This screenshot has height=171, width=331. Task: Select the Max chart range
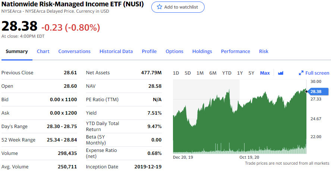coord(265,73)
